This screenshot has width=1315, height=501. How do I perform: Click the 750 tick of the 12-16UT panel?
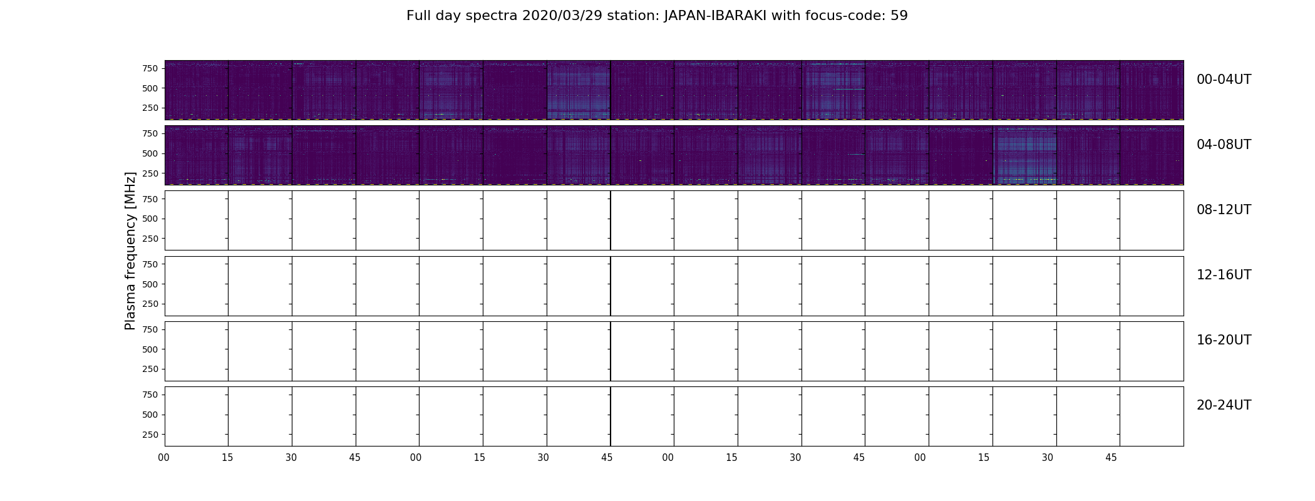click(x=150, y=264)
